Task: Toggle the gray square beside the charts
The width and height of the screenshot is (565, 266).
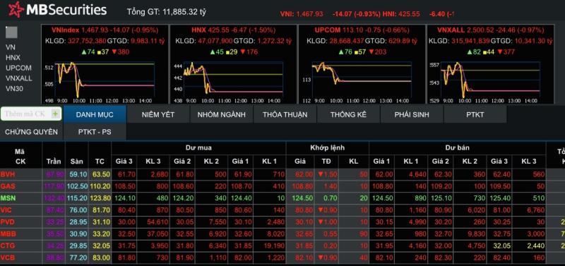Action: click(11, 32)
